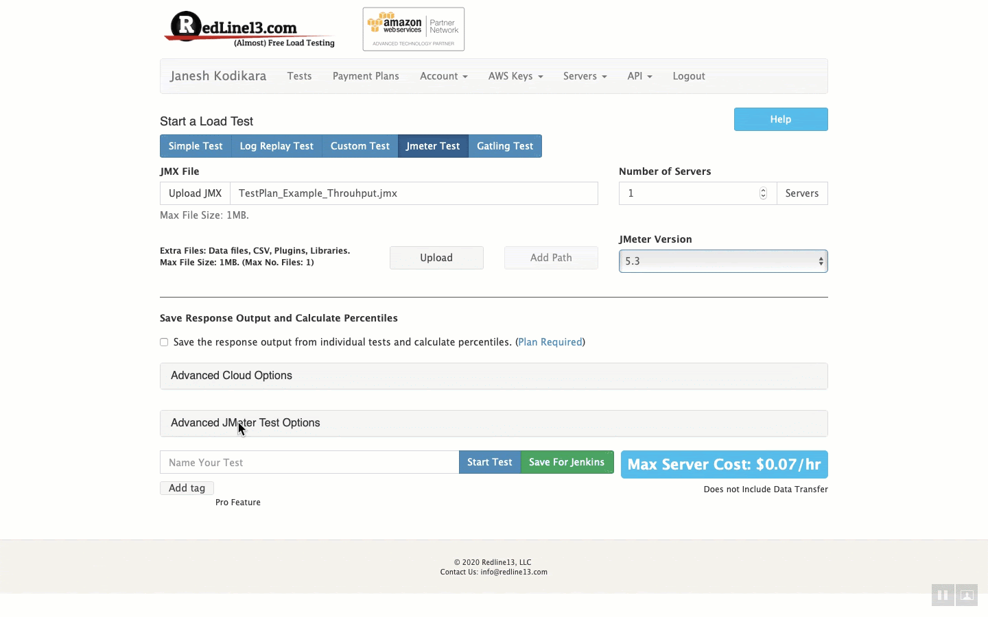This screenshot has height=617, width=988.
Task: Open Payment Plans page
Action: [366, 76]
